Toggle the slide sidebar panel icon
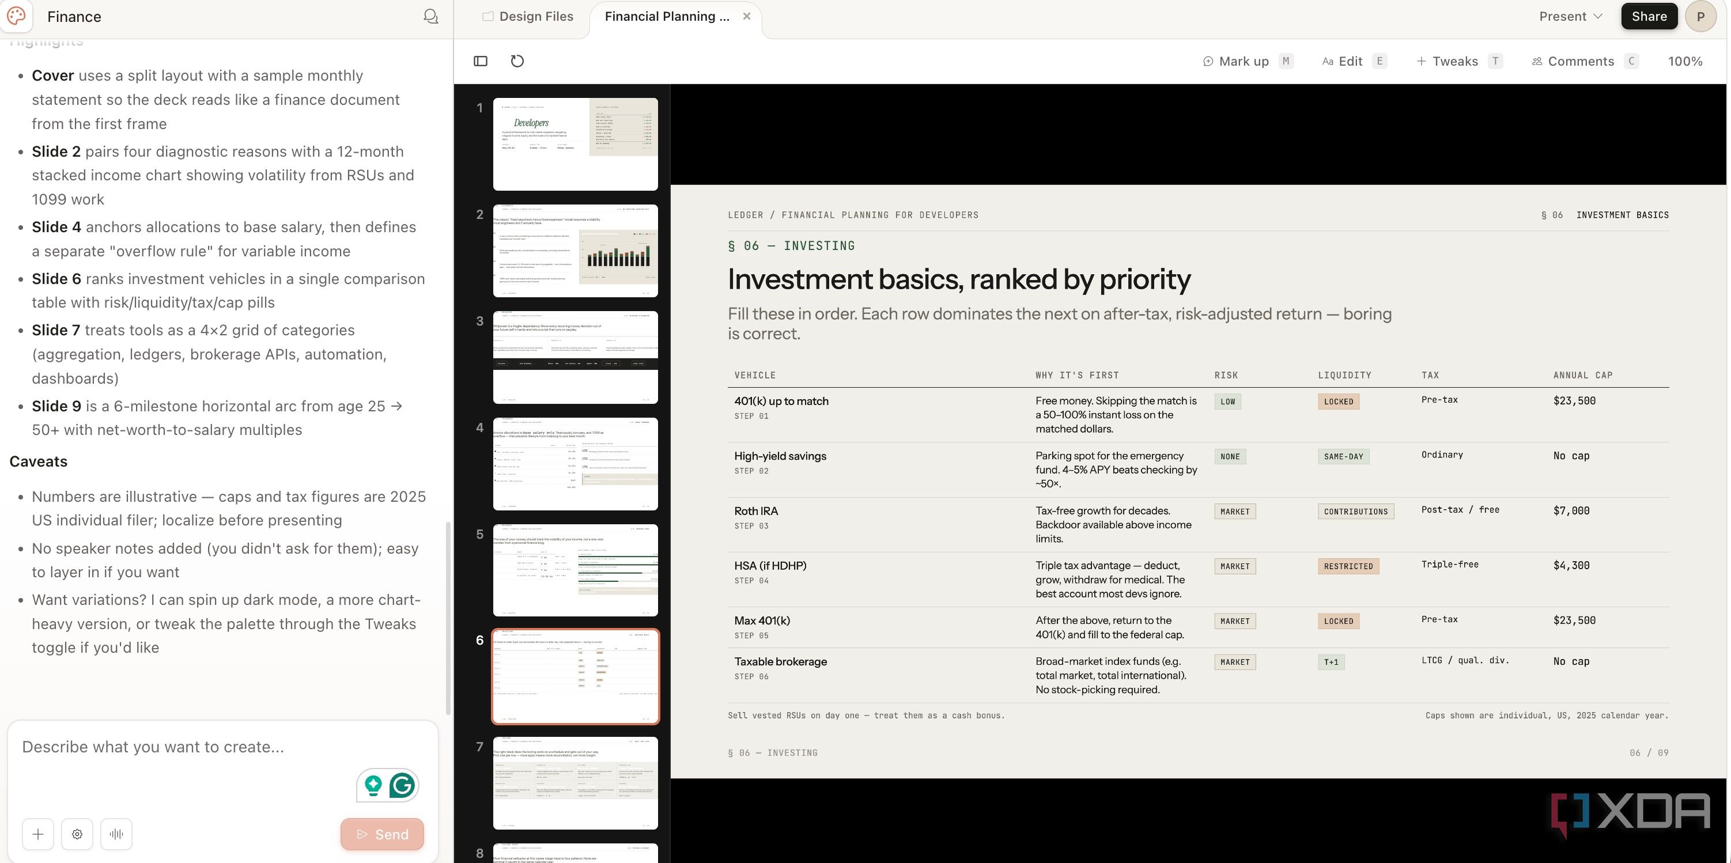The height and width of the screenshot is (863, 1731). (x=481, y=61)
